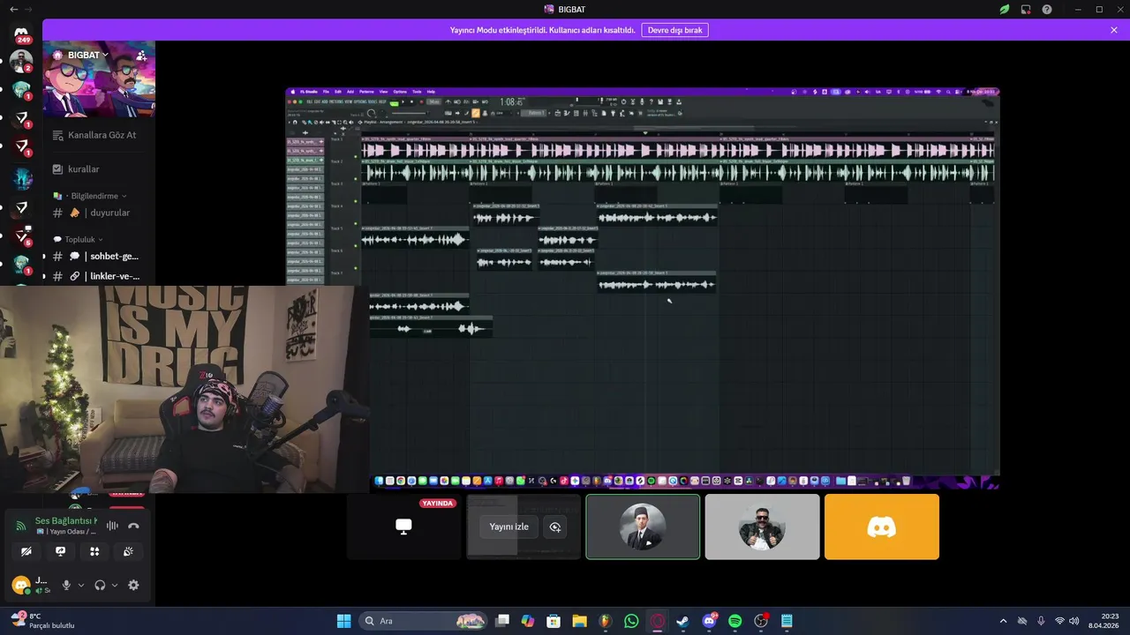
Task: Open WhatsApp from the taskbar
Action: point(631,621)
